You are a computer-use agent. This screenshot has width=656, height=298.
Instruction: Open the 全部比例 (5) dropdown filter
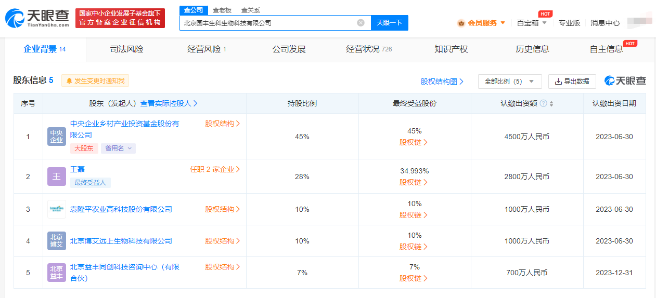(509, 82)
